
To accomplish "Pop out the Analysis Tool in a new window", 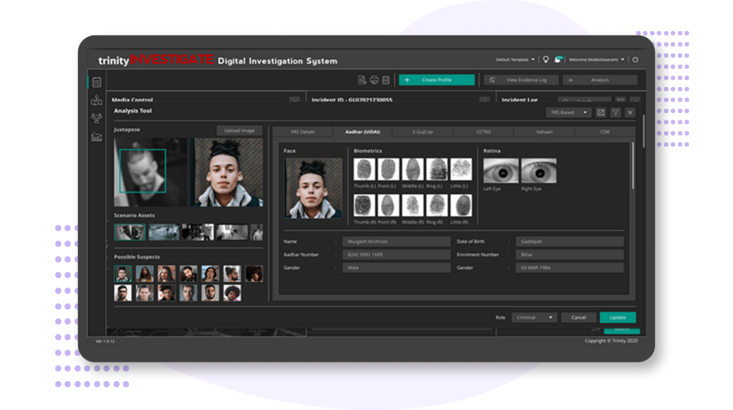I will pyautogui.click(x=601, y=112).
